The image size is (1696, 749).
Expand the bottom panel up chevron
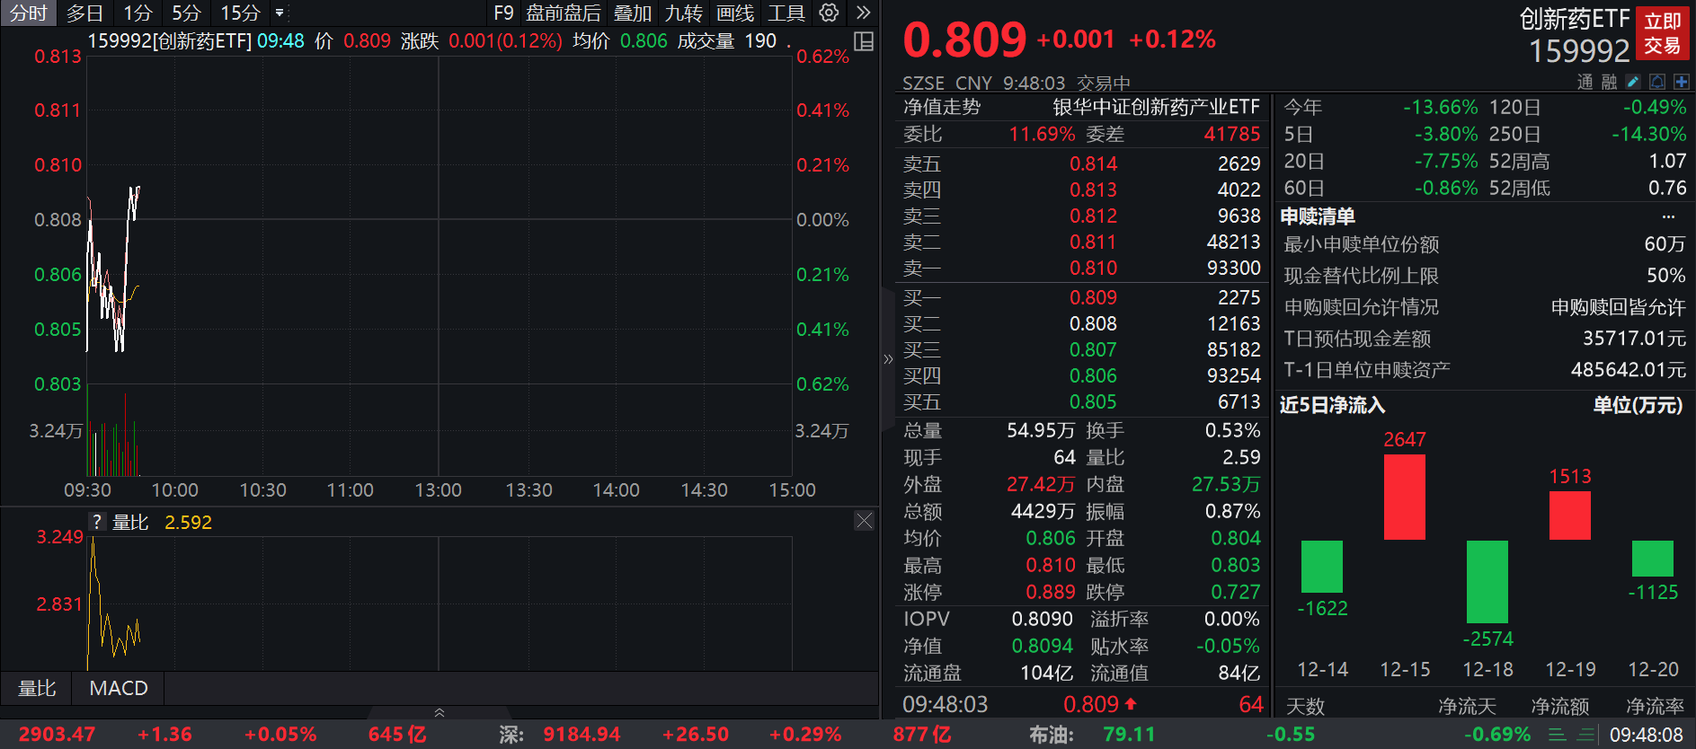point(440,712)
